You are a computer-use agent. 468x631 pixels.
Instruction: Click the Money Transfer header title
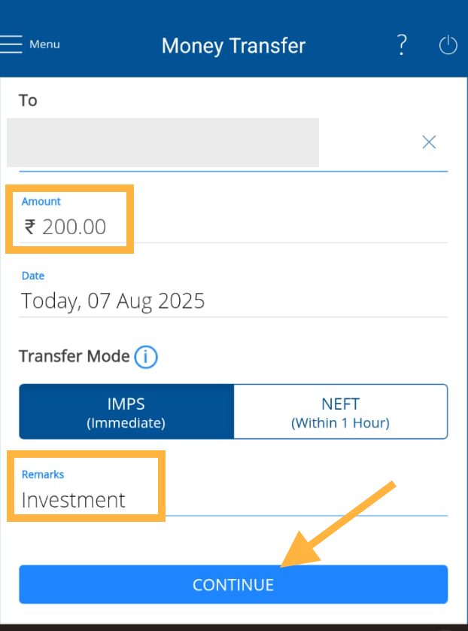[x=233, y=45]
